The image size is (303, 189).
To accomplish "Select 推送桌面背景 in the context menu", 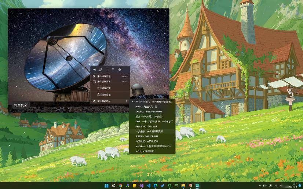I will 110,88.
